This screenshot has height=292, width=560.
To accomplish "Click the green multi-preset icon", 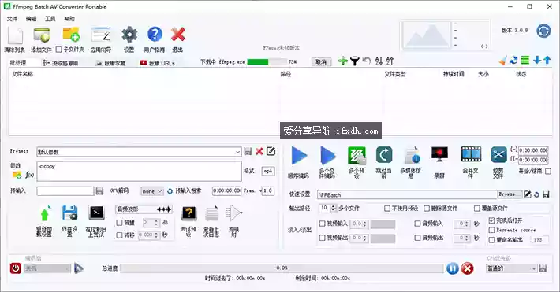I will 357,156.
